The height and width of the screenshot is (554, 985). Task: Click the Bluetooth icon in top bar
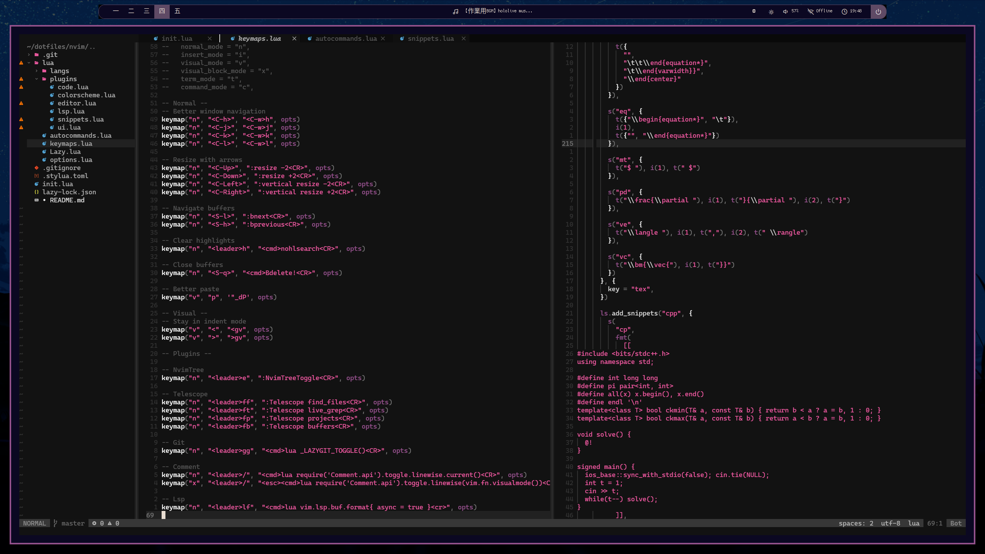coord(754,11)
